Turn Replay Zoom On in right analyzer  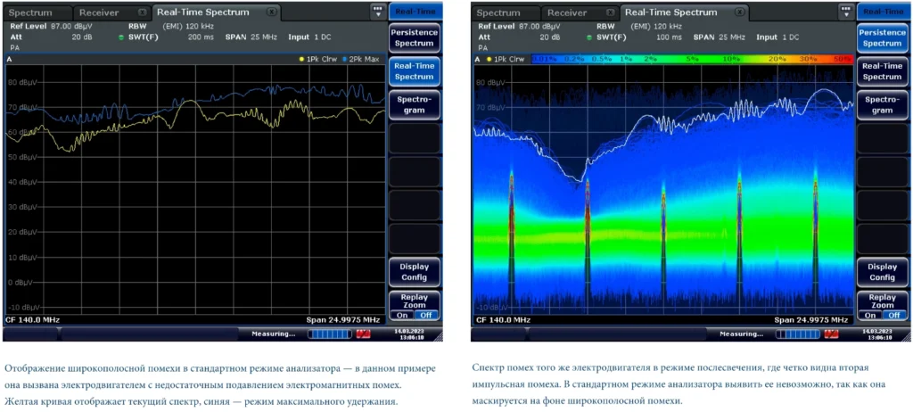(x=872, y=315)
